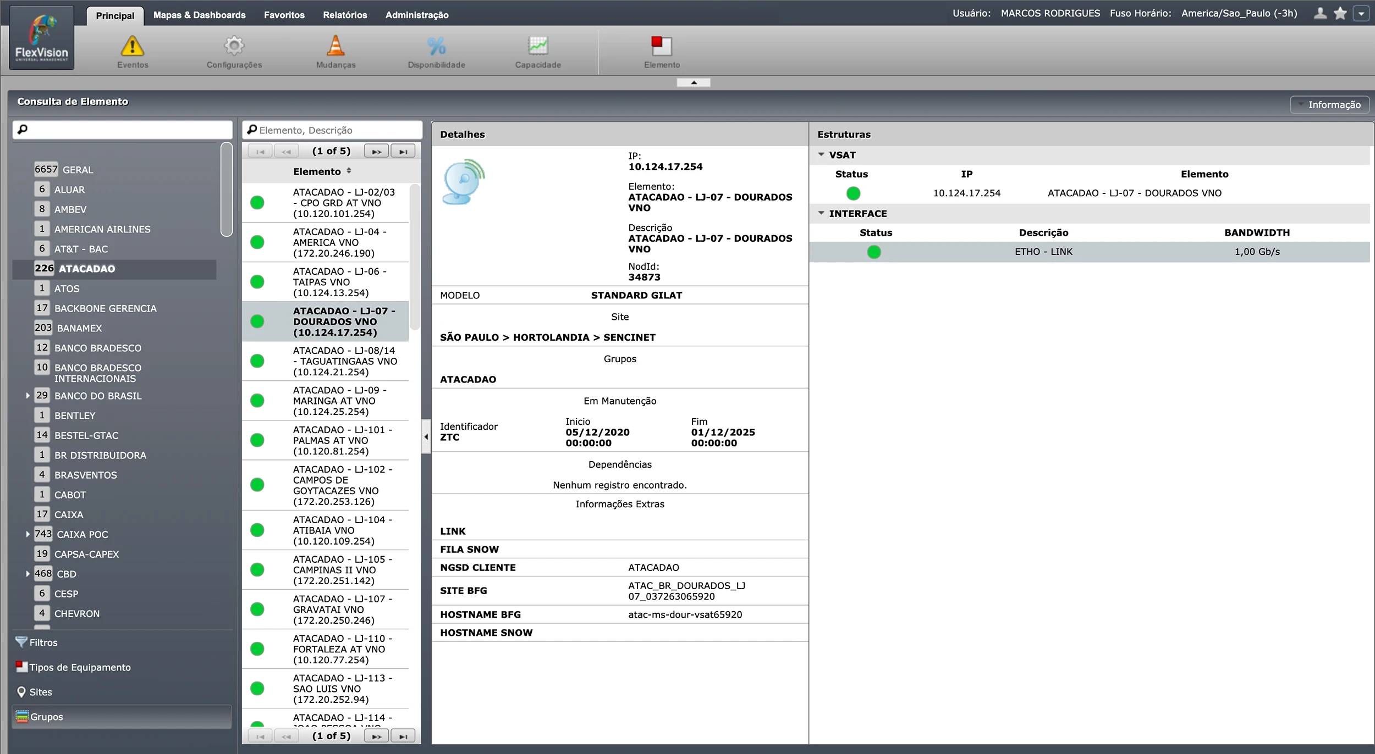Expand the CBD group
The image size is (1375, 754).
tap(28, 574)
